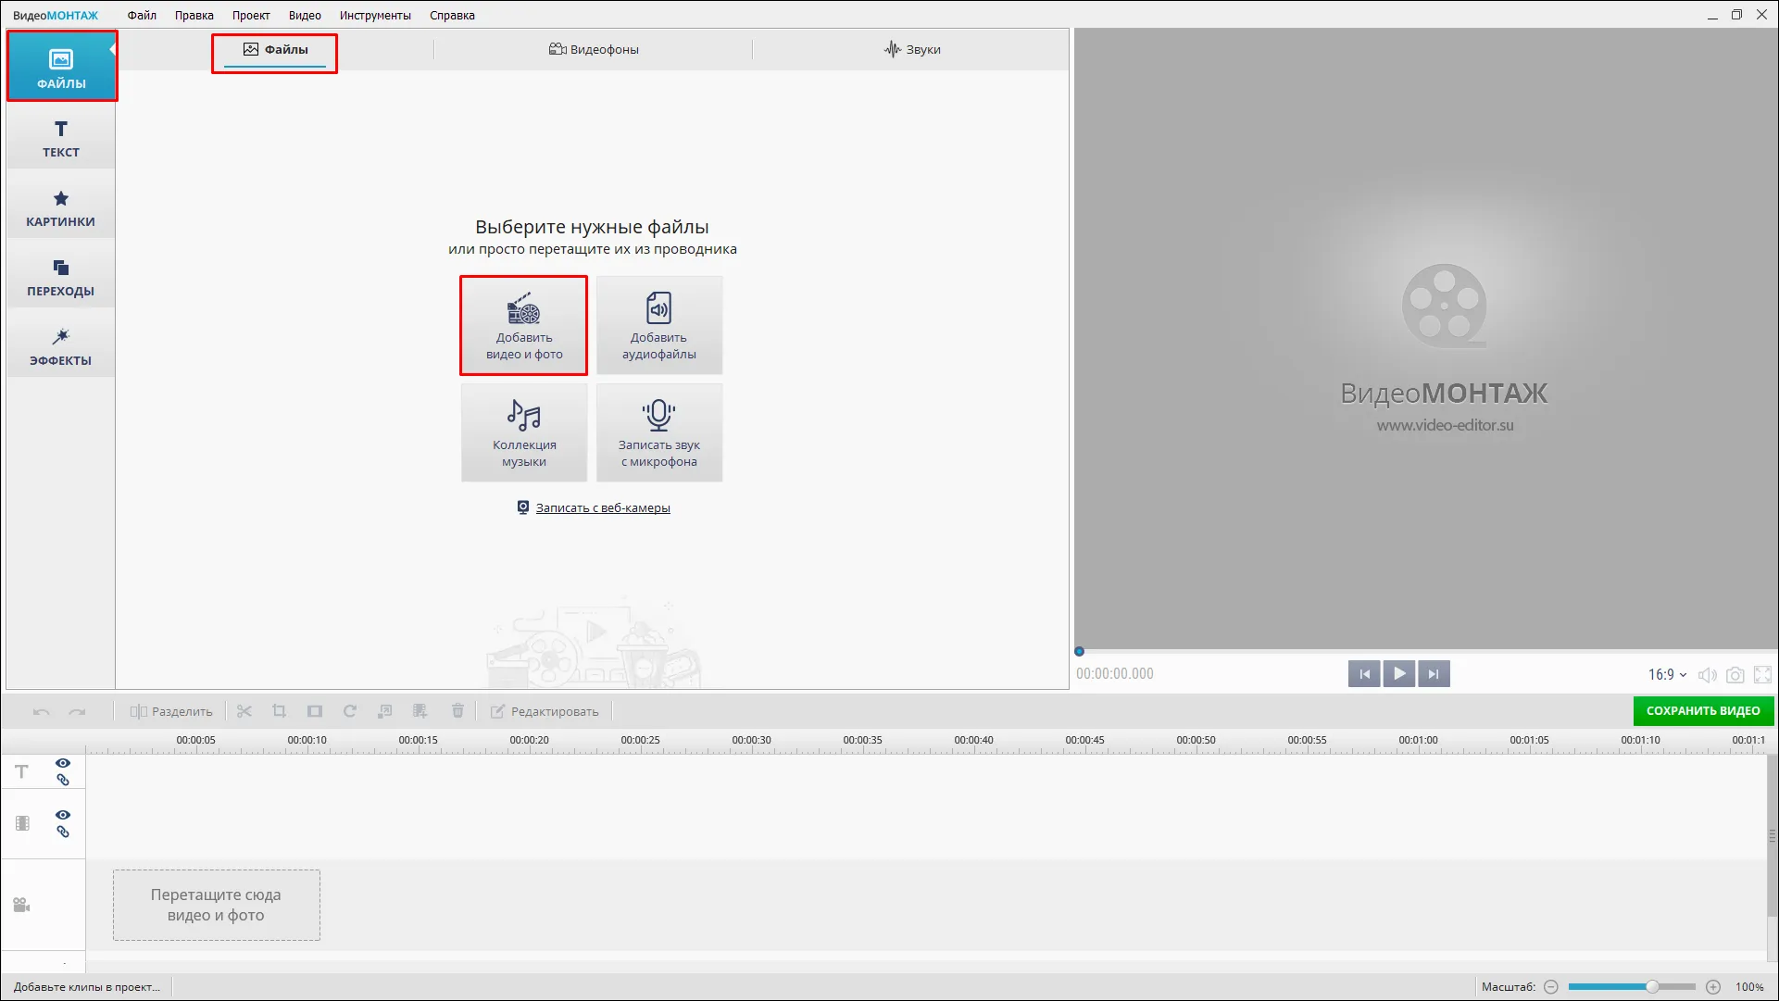Click the 00:00:30 mark on timeline ruler

(x=751, y=740)
